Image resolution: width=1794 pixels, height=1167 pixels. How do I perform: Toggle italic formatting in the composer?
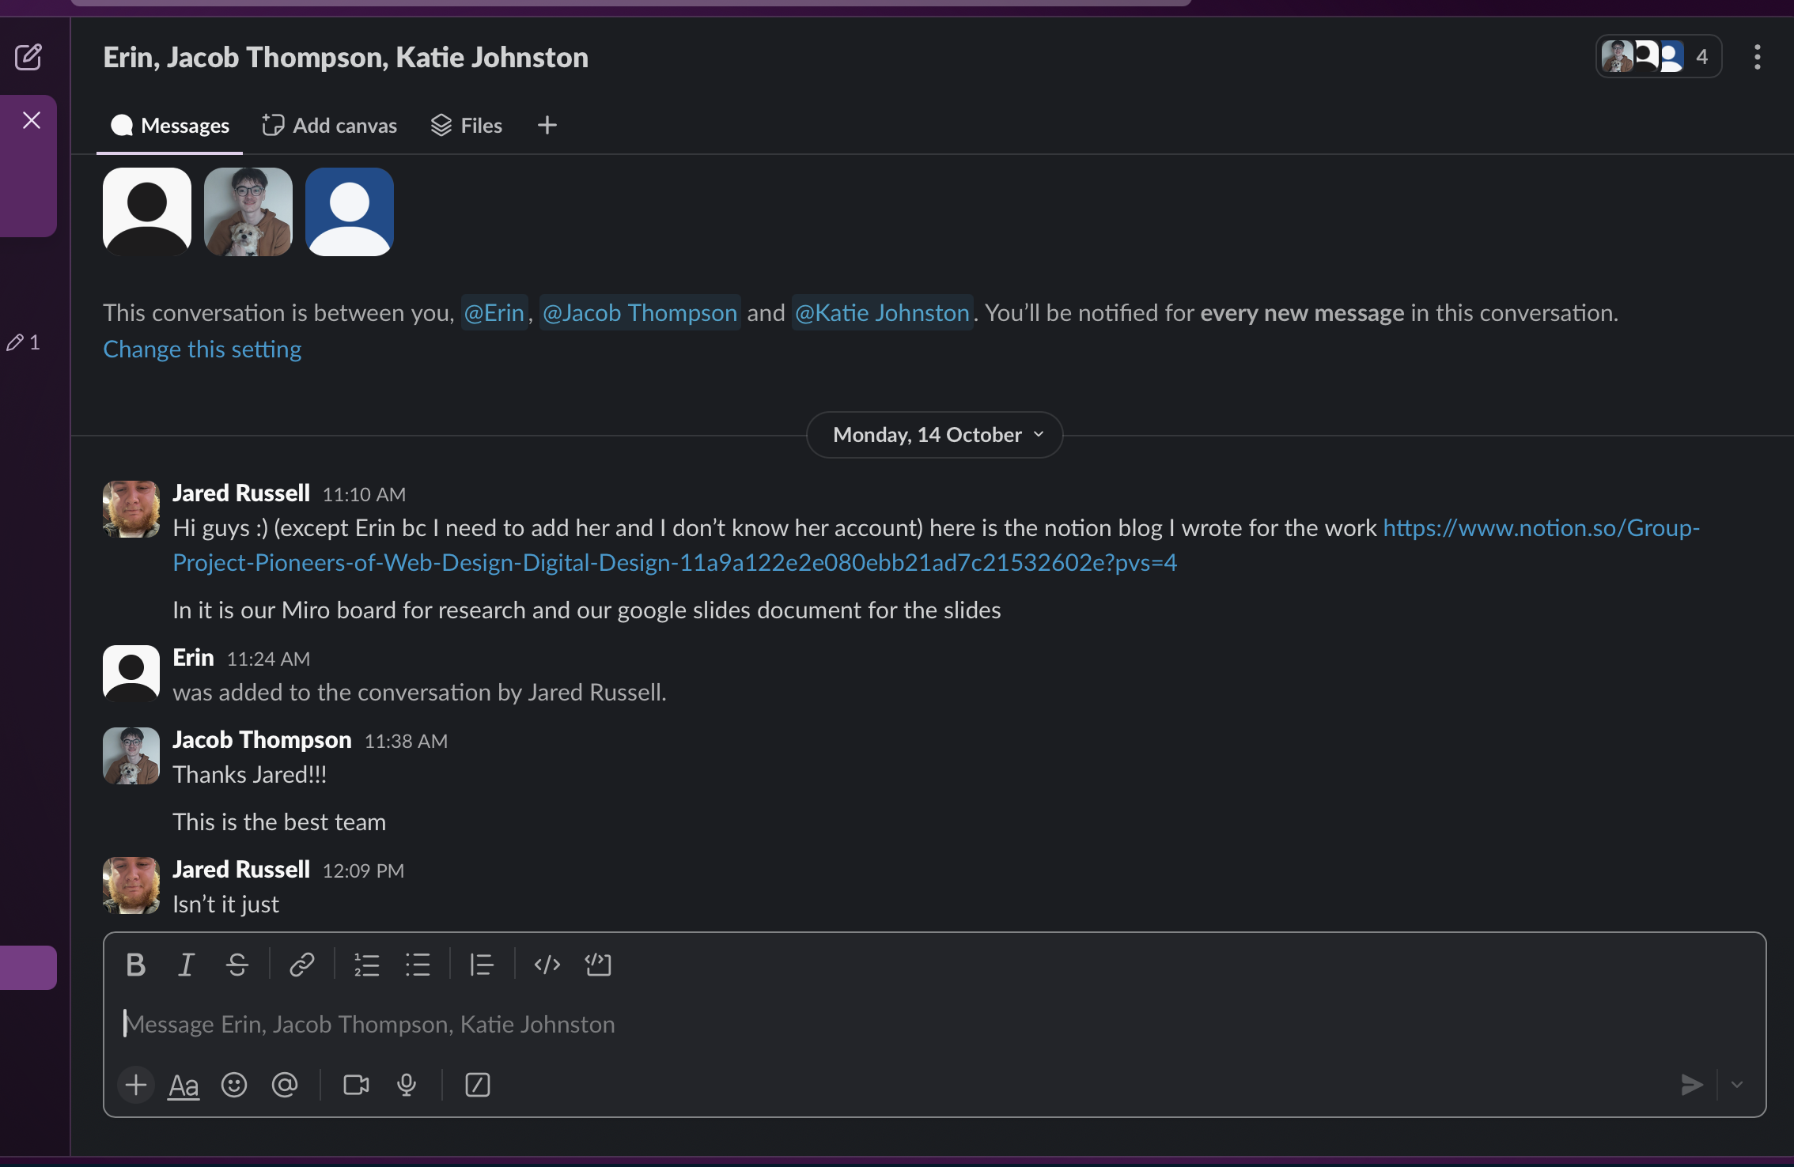click(x=186, y=964)
